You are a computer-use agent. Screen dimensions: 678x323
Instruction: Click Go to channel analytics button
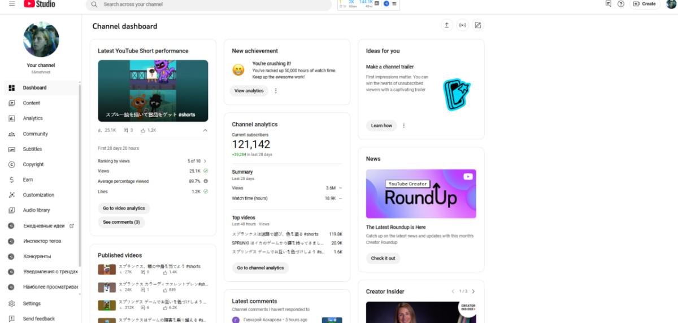(x=260, y=268)
